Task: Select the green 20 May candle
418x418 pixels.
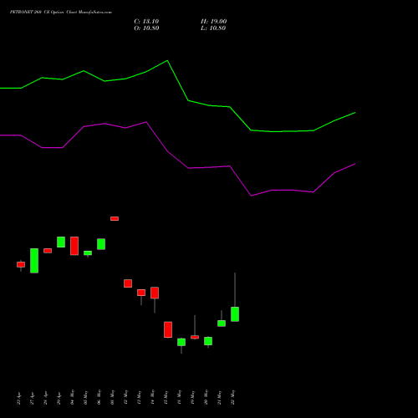Action: (208, 341)
